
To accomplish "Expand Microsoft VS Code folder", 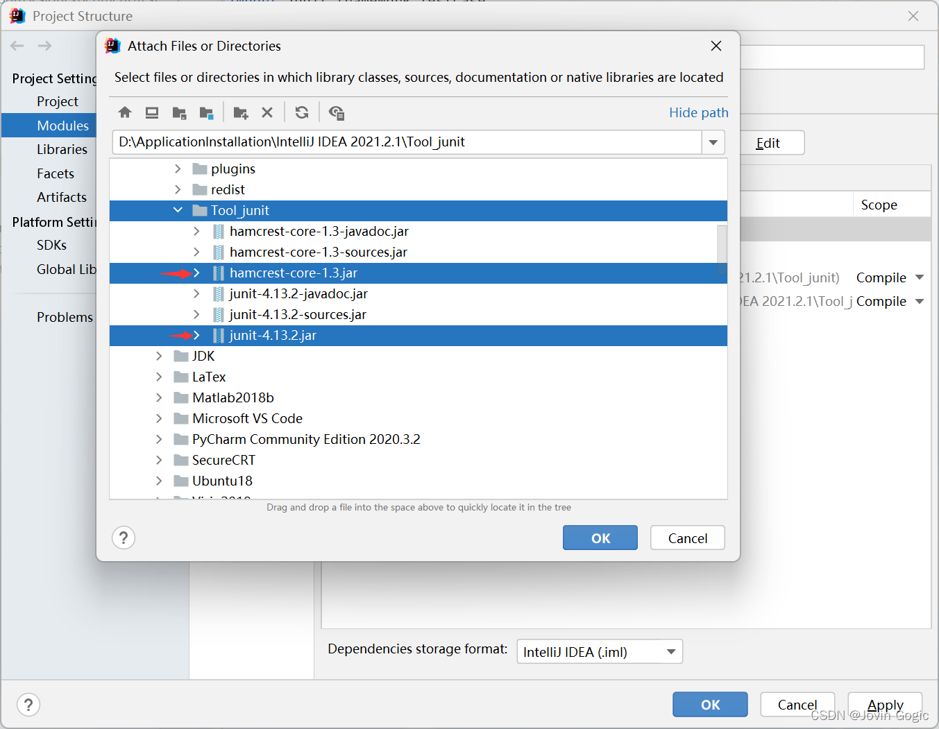I will 159,418.
